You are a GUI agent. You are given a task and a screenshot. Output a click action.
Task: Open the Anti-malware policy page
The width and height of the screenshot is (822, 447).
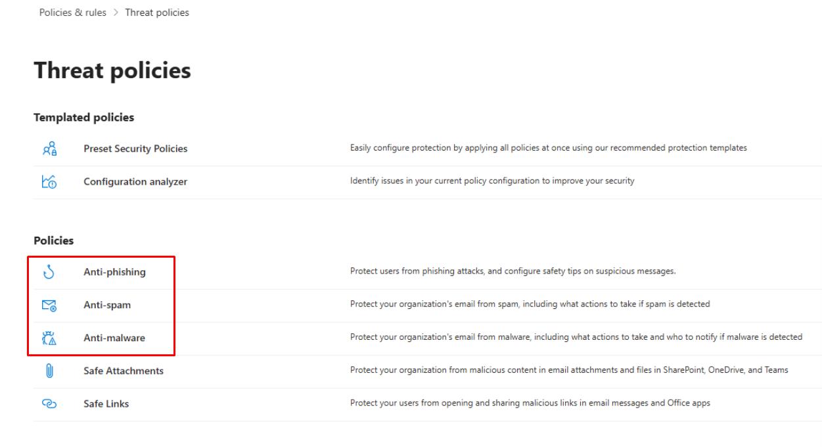tap(114, 338)
